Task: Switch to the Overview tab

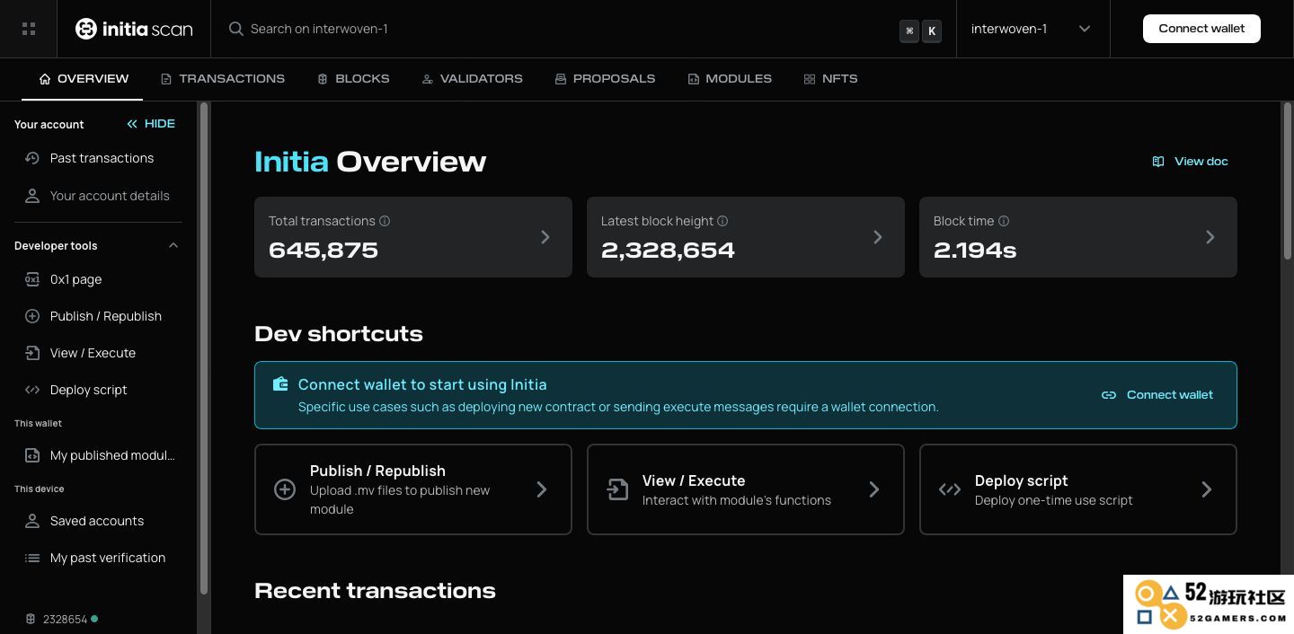Action: tap(83, 79)
